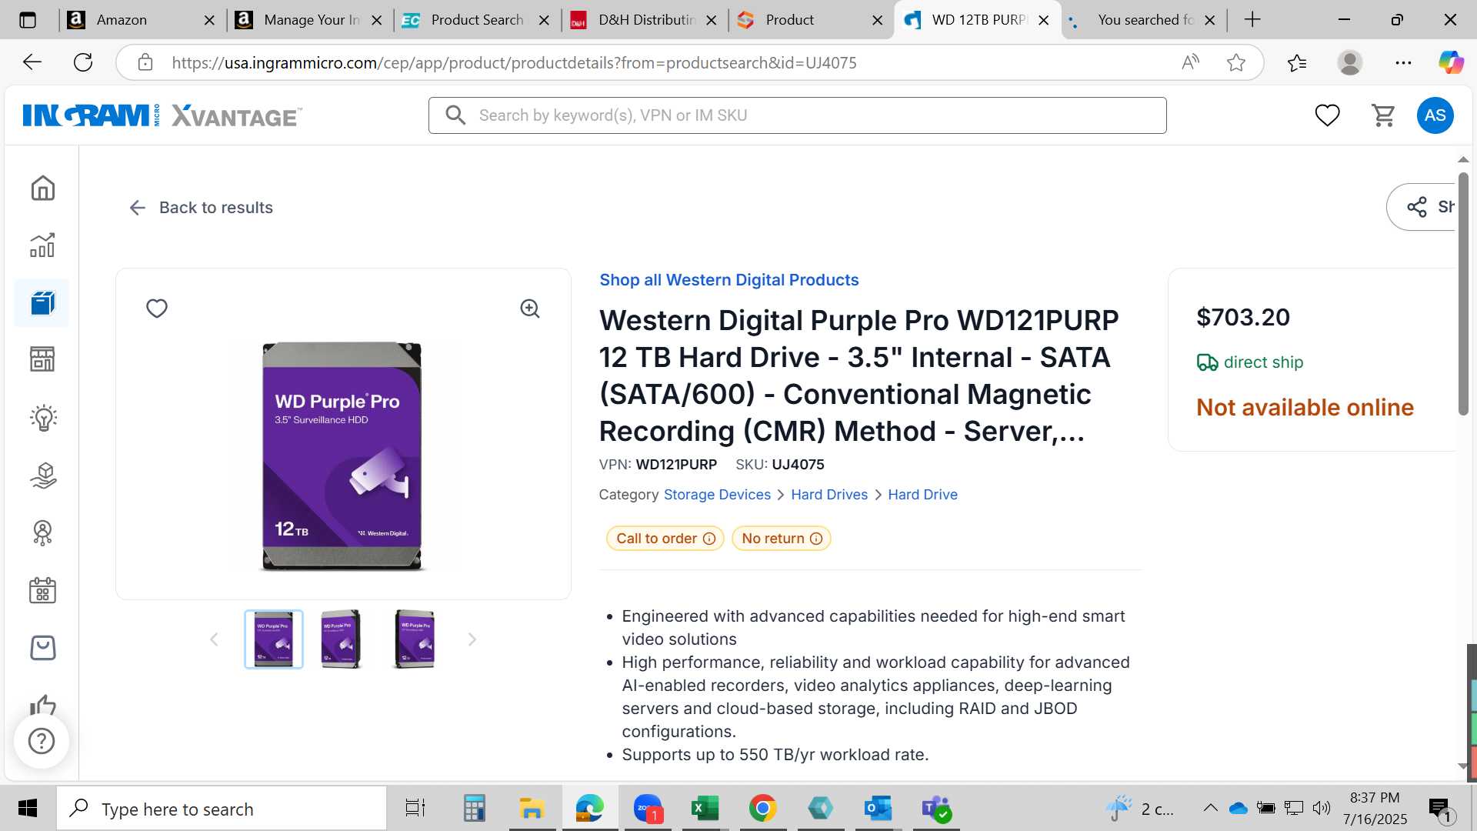1477x831 pixels.
Task: Add page to browser favorites star
Action: [1236, 62]
